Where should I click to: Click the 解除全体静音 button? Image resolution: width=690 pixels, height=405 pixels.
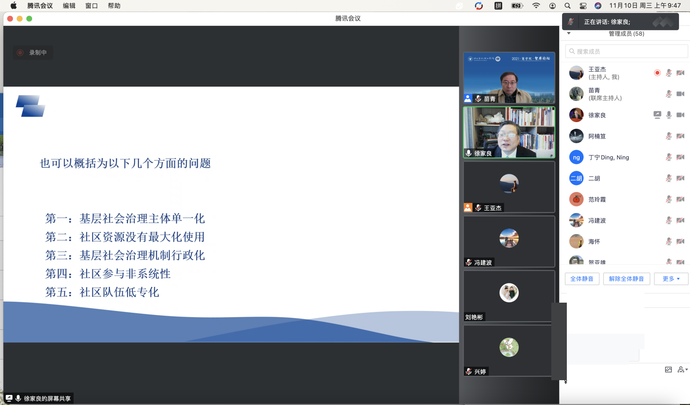click(626, 279)
